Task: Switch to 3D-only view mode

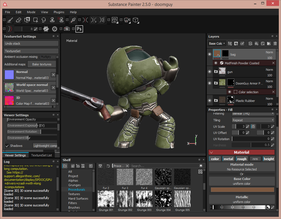Action: pos(115,20)
